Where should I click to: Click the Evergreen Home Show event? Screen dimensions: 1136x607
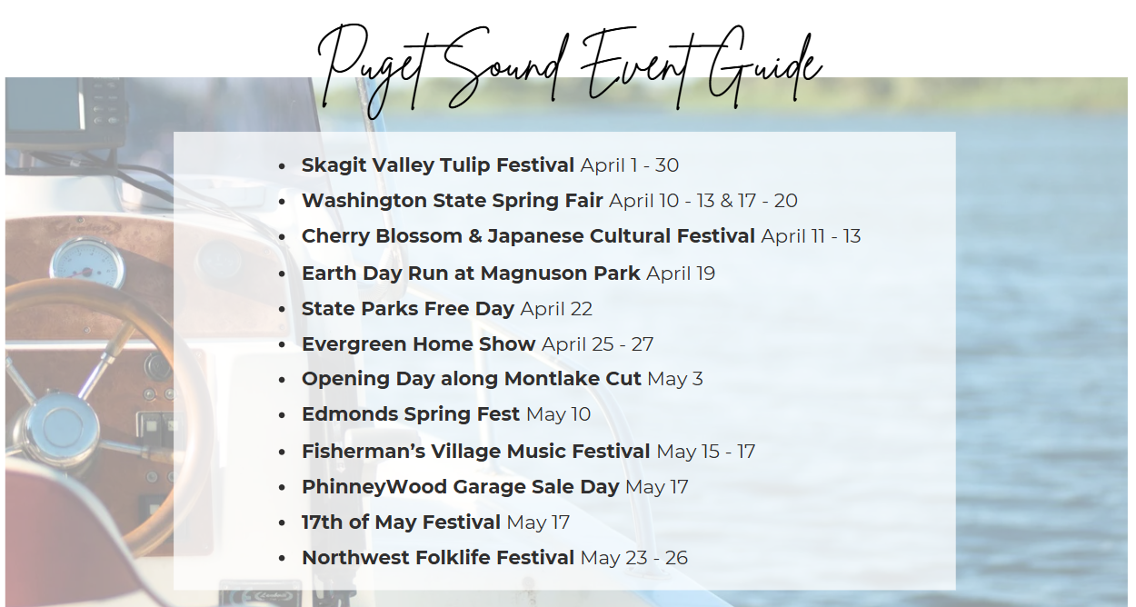pyautogui.click(x=418, y=344)
